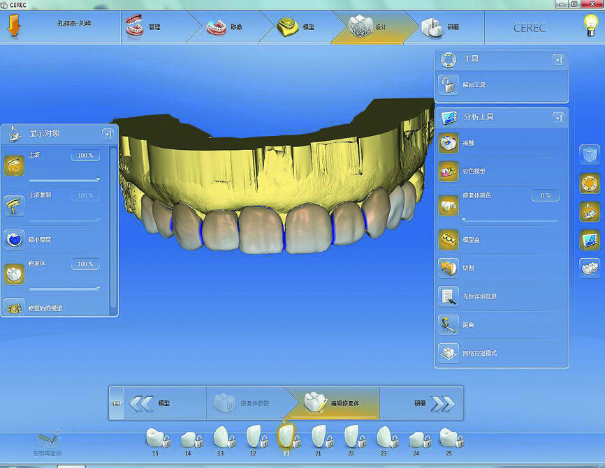605x468 pixels.
Task: Toggle 上颌 upper jaw visibility
Action: pyautogui.click(x=15, y=166)
